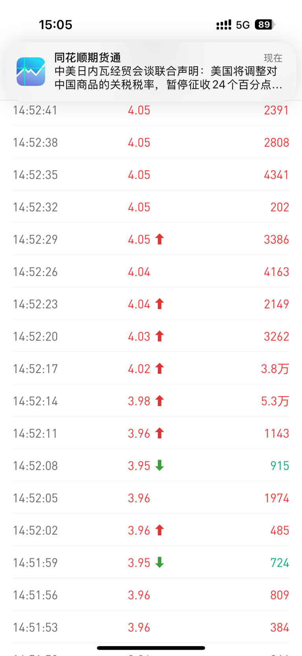Tap the 现在 timestamp on the notification
Image resolution: width=302 pixels, height=656 pixels.
point(273,58)
